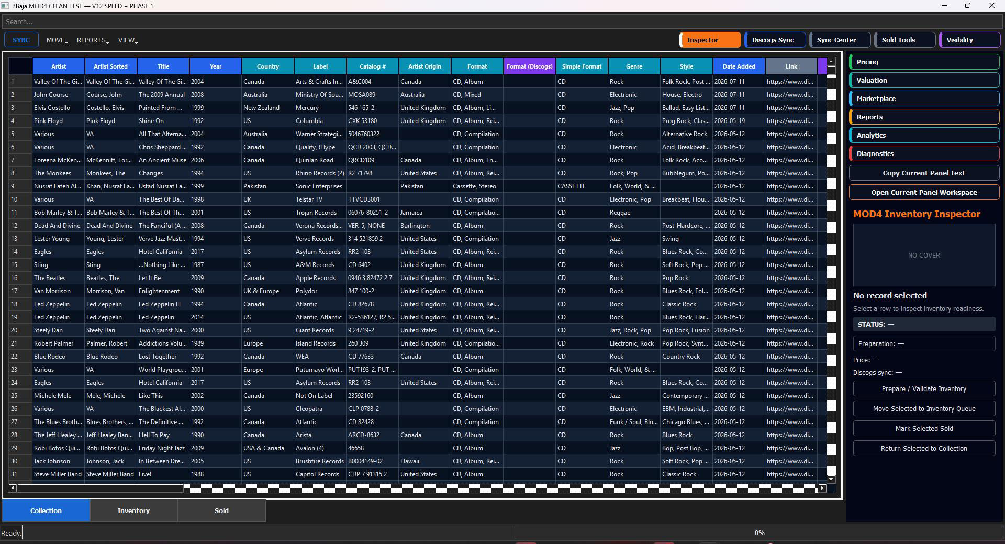Image resolution: width=1005 pixels, height=544 pixels.
Task: Select the Sold Tools tab
Action: click(905, 40)
